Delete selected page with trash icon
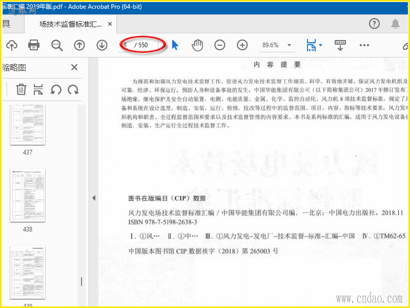This screenshot has width=410, height=308. 21,89
